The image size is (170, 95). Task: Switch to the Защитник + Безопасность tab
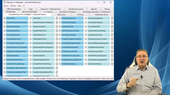coord(51,9)
